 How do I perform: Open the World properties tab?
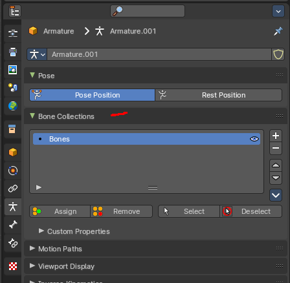point(13,106)
